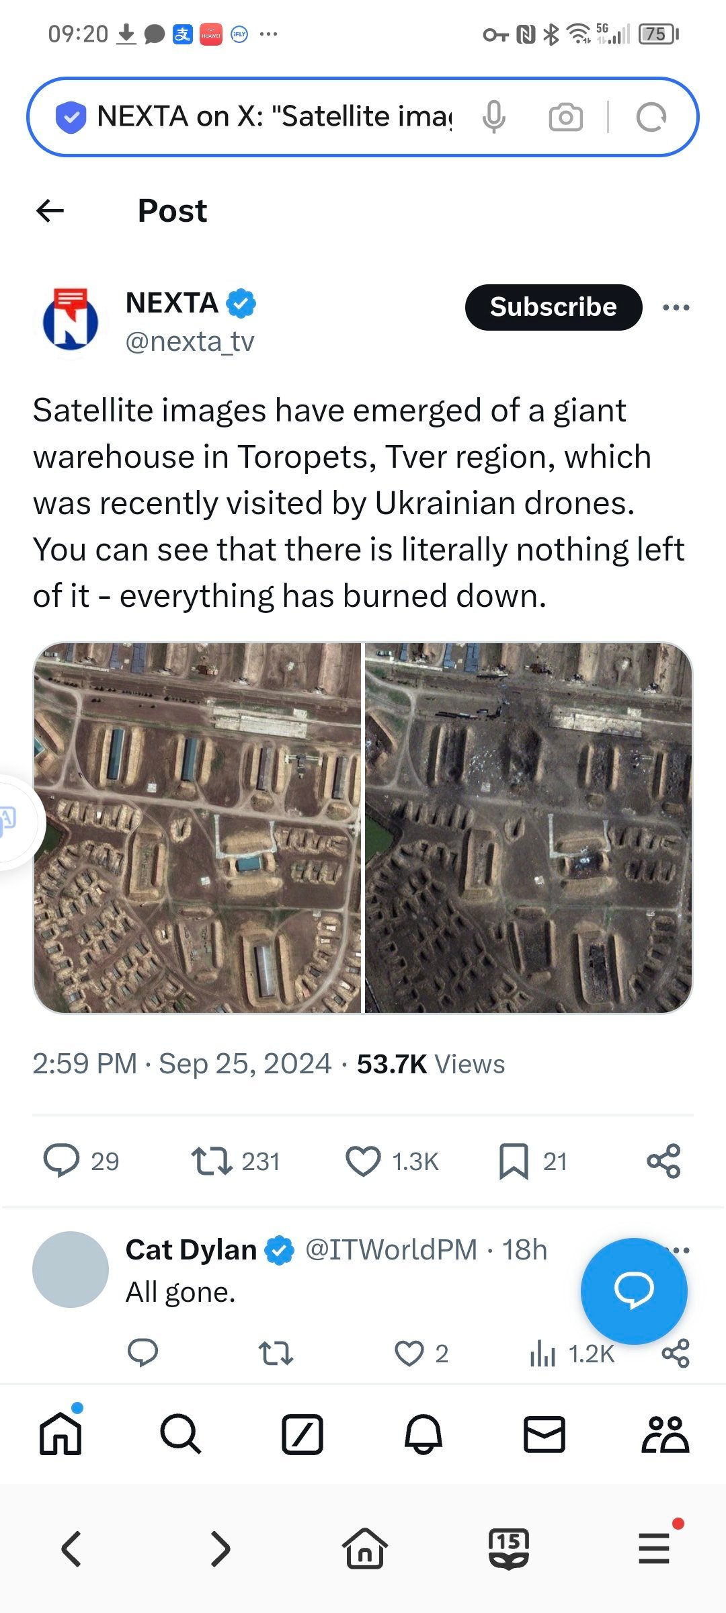
Task: Tap the back arrow beside Post
Action: (50, 211)
